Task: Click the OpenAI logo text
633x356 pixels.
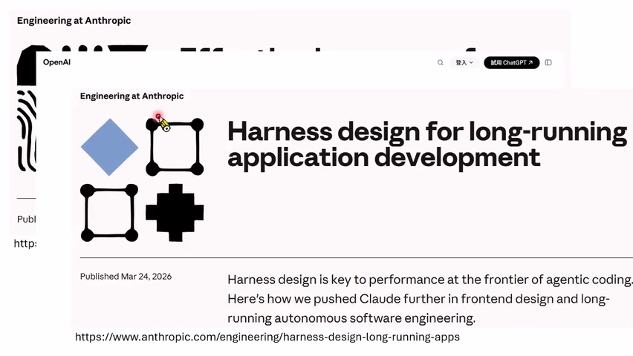Action: click(x=56, y=62)
